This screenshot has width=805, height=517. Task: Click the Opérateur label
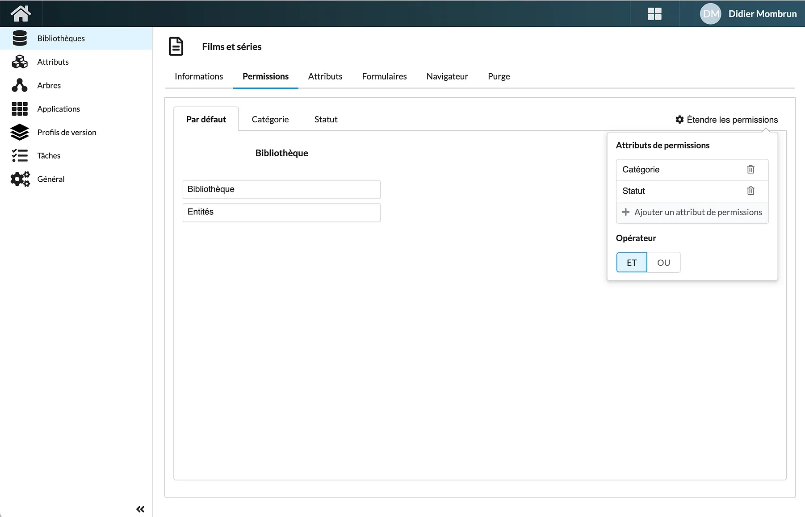636,238
